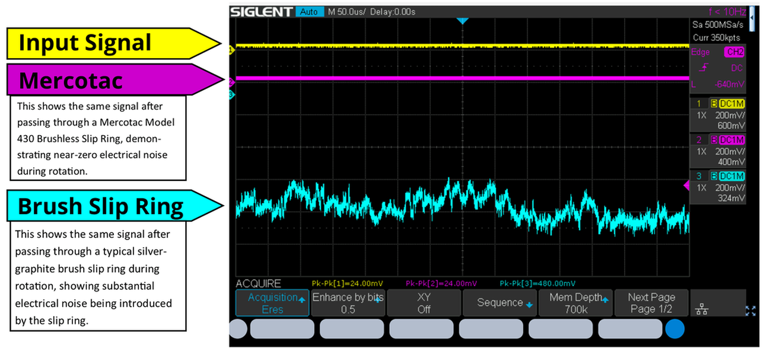Click the gray round button at bottom left

click(x=237, y=328)
